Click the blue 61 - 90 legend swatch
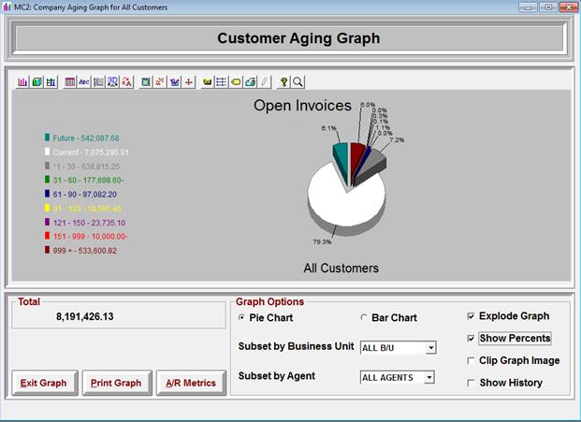The image size is (581, 422). (x=47, y=194)
